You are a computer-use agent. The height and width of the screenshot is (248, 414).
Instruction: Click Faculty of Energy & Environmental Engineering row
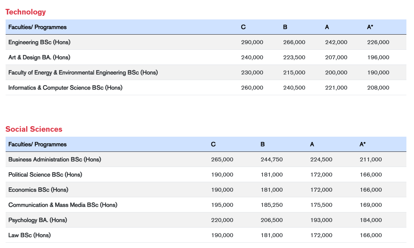[x=83, y=72]
